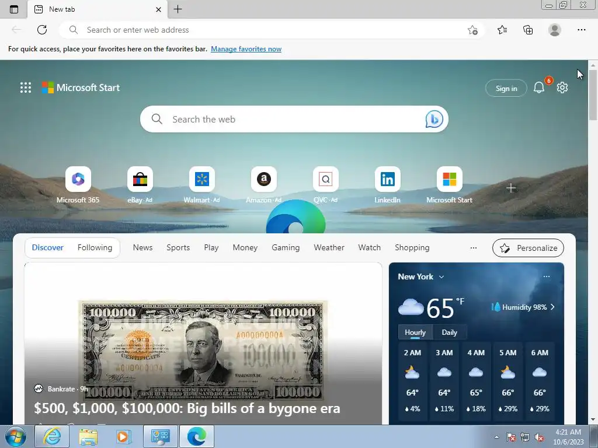Close the New tab tab
This screenshot has height=448, width=598.
[159, 9]
